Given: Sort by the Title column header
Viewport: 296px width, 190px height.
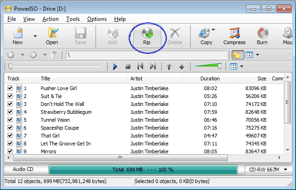Looking at the screenshot, I should click(83, 79).
